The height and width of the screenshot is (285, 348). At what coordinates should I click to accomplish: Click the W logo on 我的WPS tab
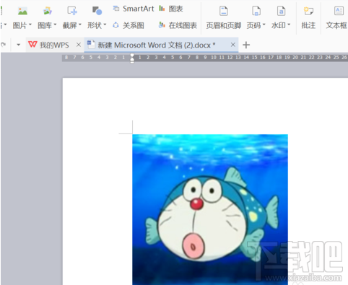(32, 44)
